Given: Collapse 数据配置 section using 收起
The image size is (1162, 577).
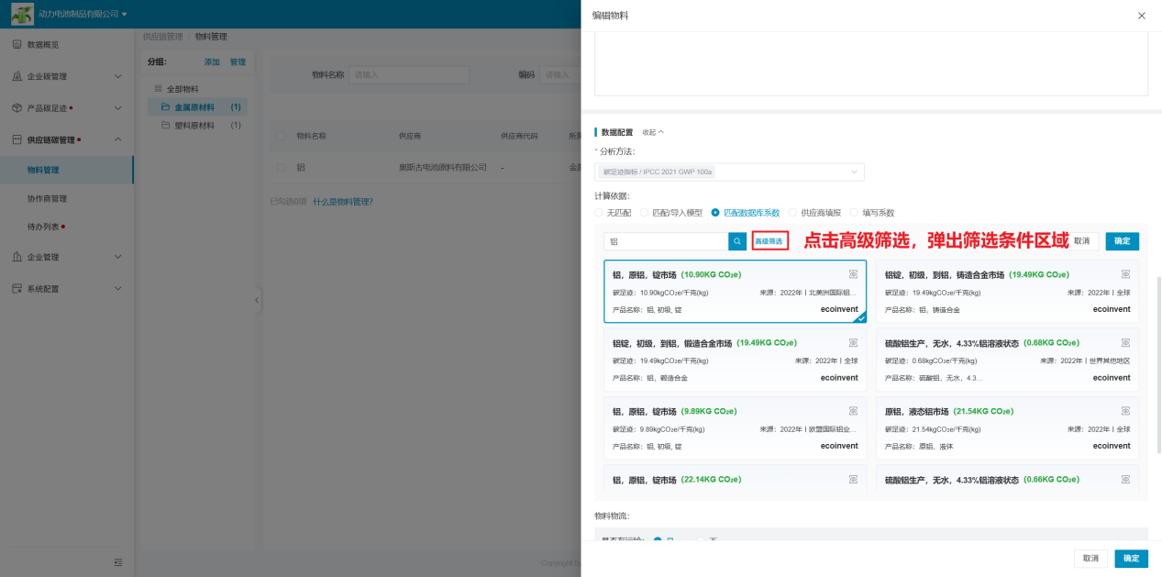Looking at the screenshot, I should [x=653, y=132].
